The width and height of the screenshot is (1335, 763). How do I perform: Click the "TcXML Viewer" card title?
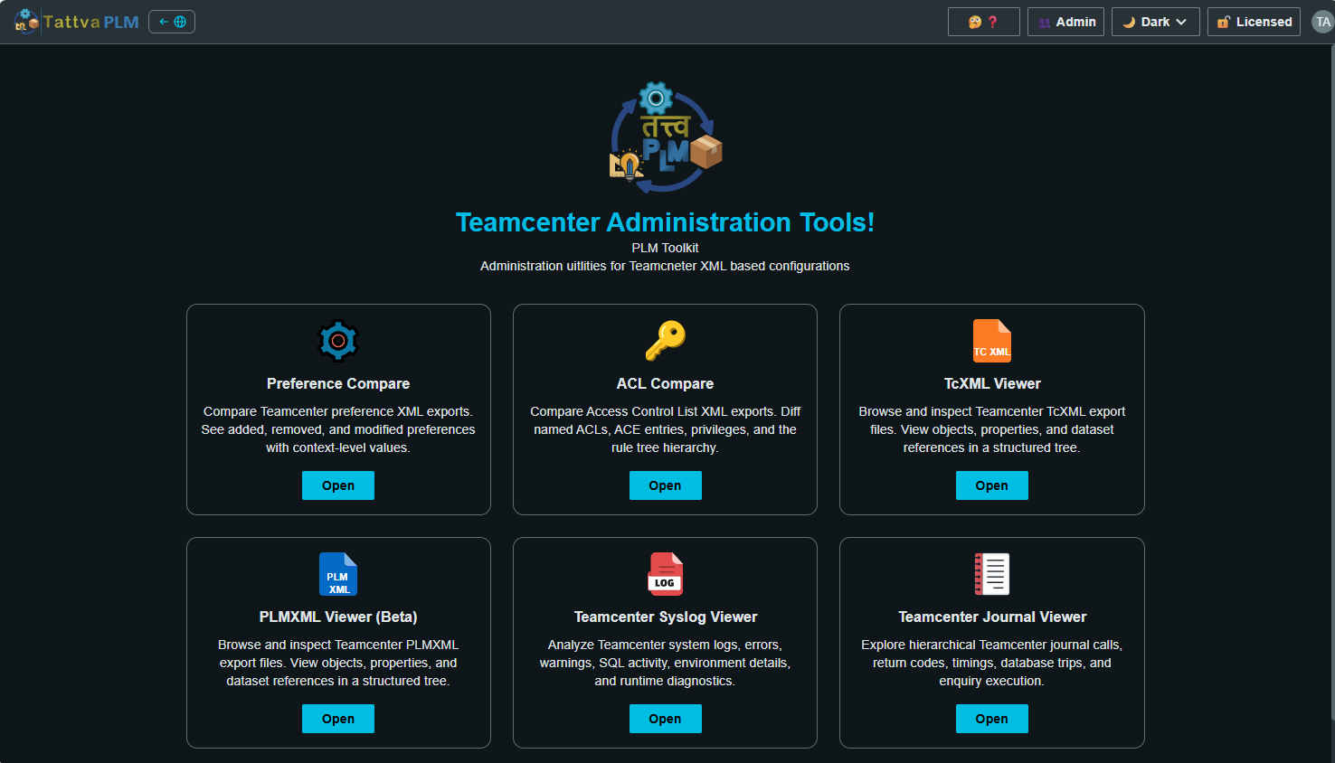[992, 383]
